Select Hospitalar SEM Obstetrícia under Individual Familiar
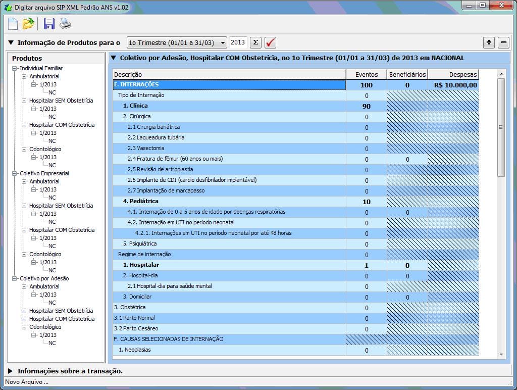Image resolution: width=517 pixels, height=390 pixels. (x=61, y=101)
